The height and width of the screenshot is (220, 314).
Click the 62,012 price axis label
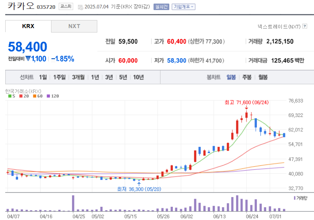tap(296, 130)
